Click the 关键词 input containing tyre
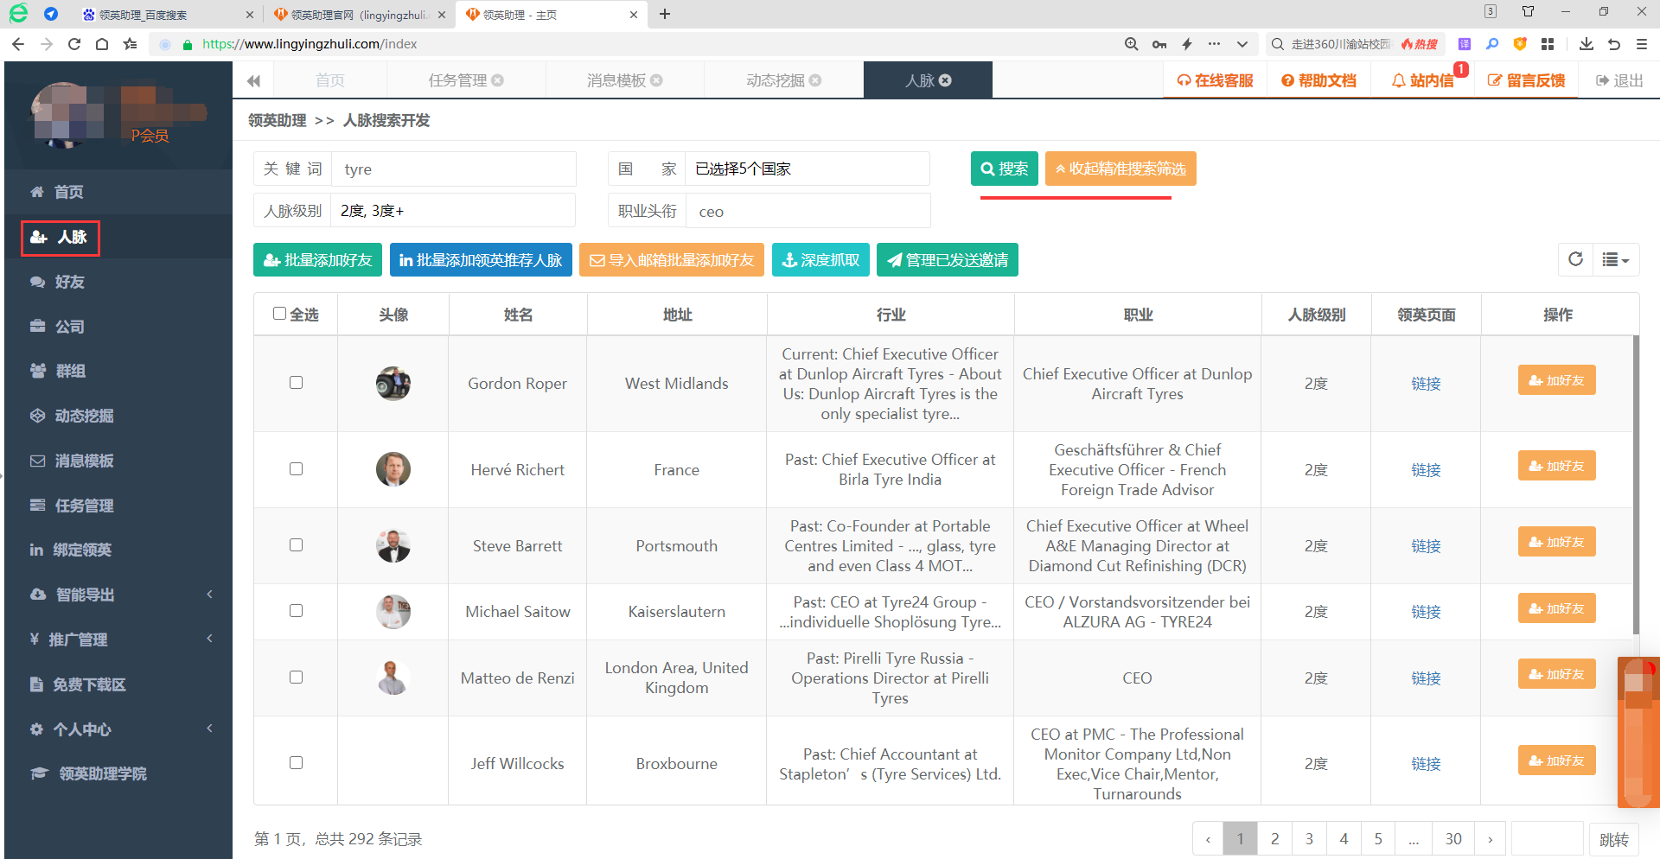Screen dimensions: 1660x859 pyautogui.click(x=455, y=169)
